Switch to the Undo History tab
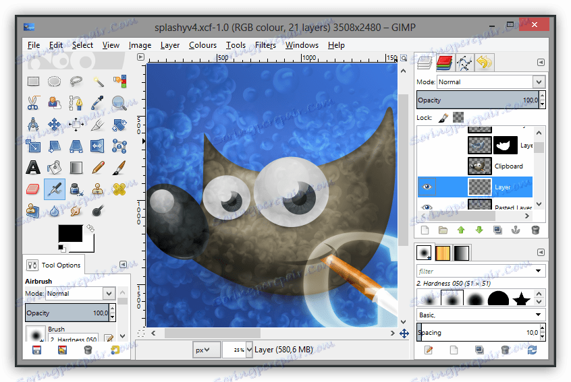 pyautogui.click(x=485, y=63)
